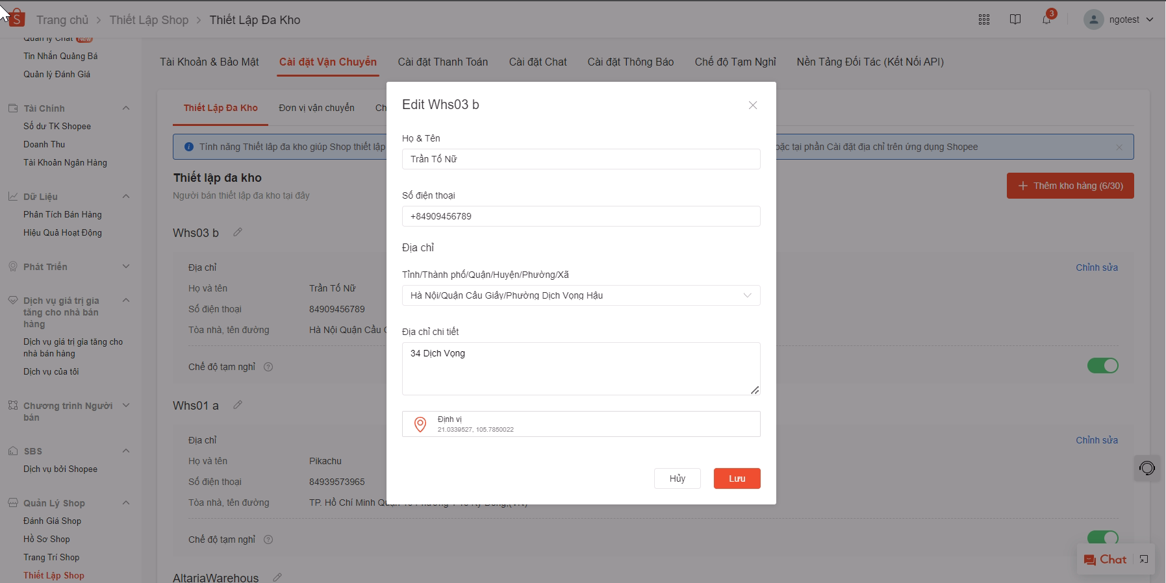
Task: Toggle vacation mode for Whs01 a warehouse
Action: (1102, 538)
